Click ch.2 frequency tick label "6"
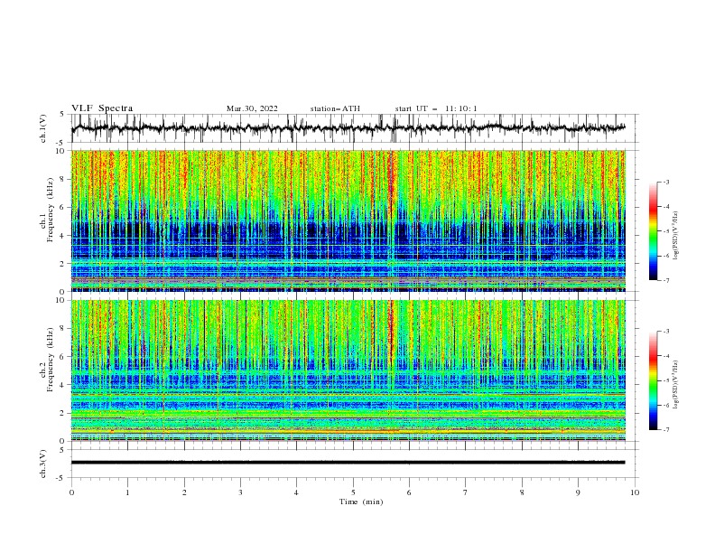Screen dimensions: 715x553 coord(62,357)
